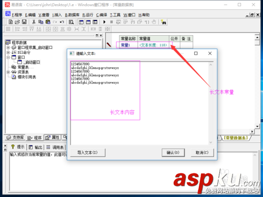Click the top-align controls icon
The image size is (263, 197).
[32, 29]
